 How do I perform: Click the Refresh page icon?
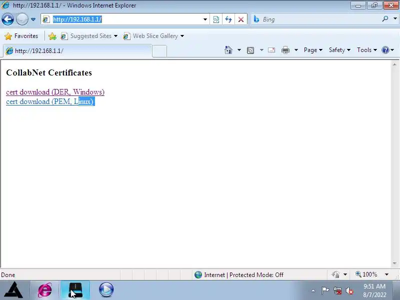click(x=228, y=19)
